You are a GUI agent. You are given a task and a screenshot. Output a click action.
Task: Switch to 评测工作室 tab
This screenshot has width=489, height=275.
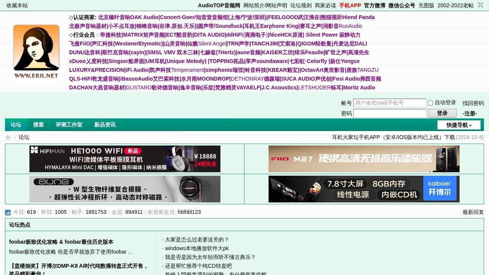(69, 125)
